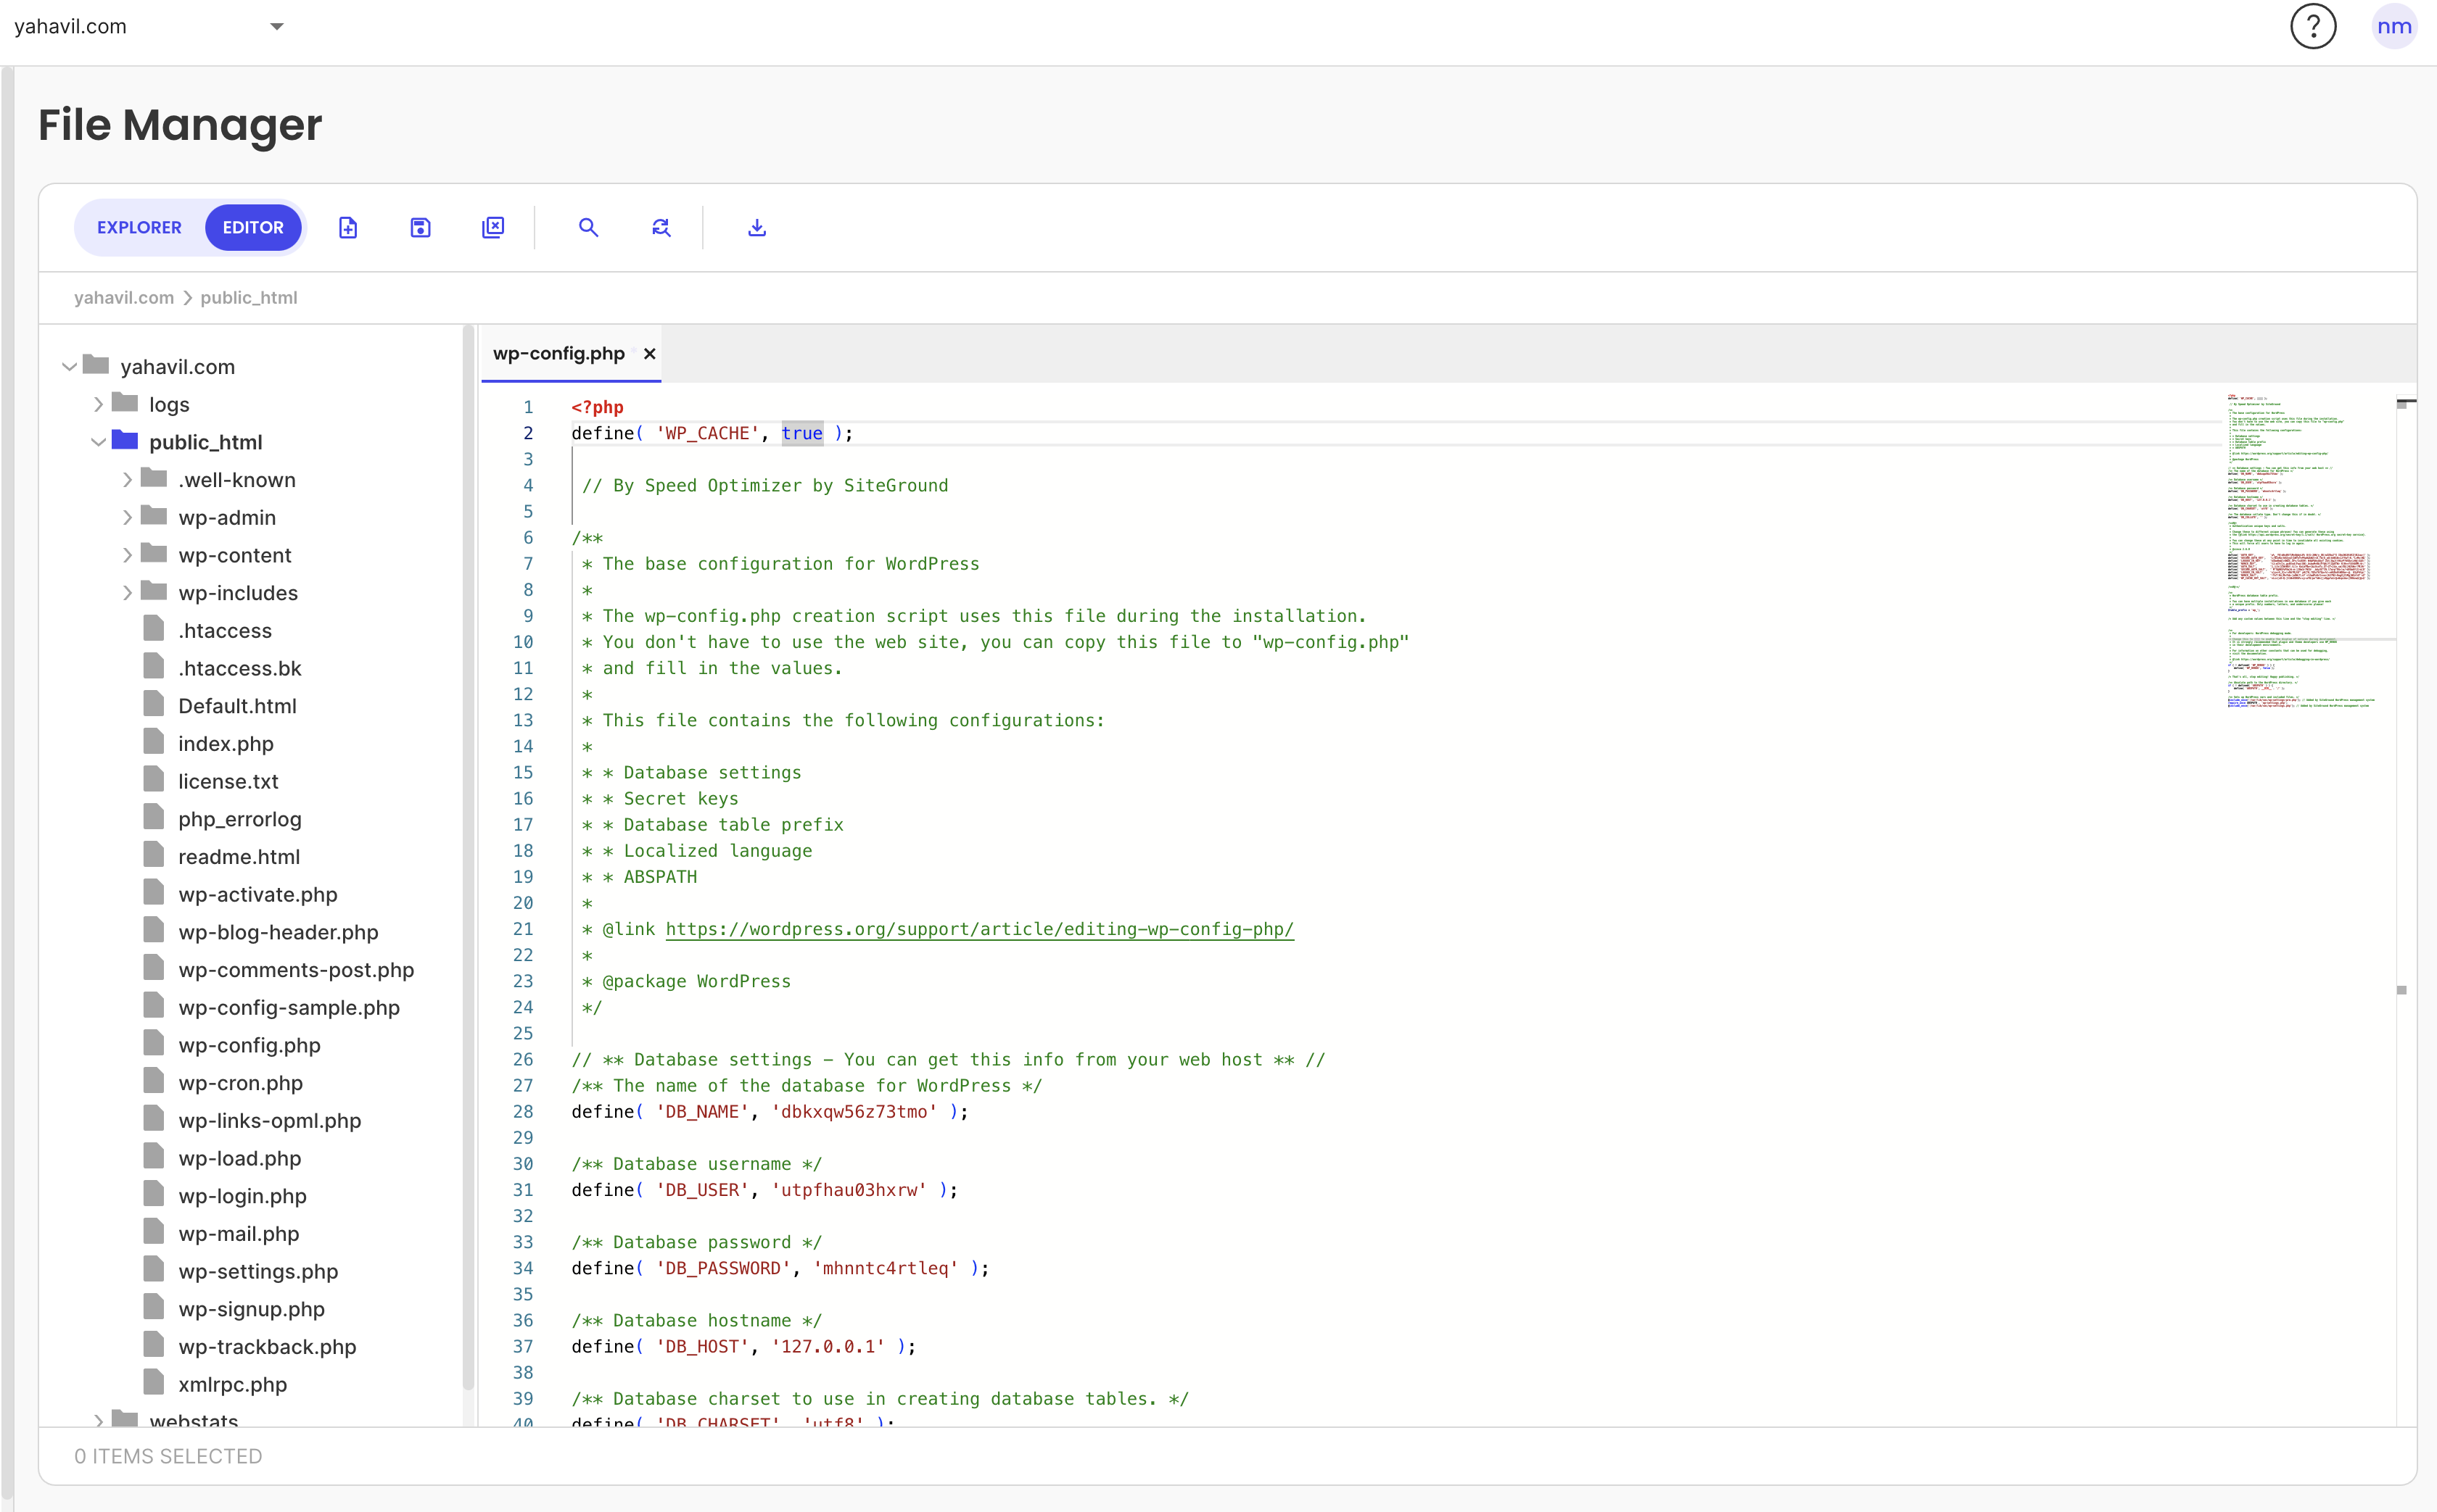
Task: Open the search tool in the toolbar
Action: (x=588, y=228)
